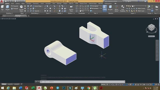Screen dimensions: 160x90
Task: Expand the Modeling panel
Action: (x=9, y=13)
